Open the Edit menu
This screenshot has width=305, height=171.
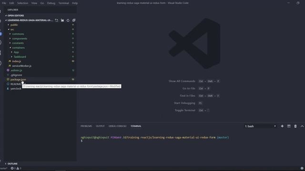tap(11, 3)
